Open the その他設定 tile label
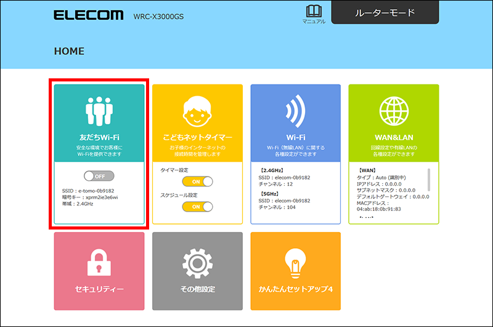493x327 pixels. click(x=197, y=289)
